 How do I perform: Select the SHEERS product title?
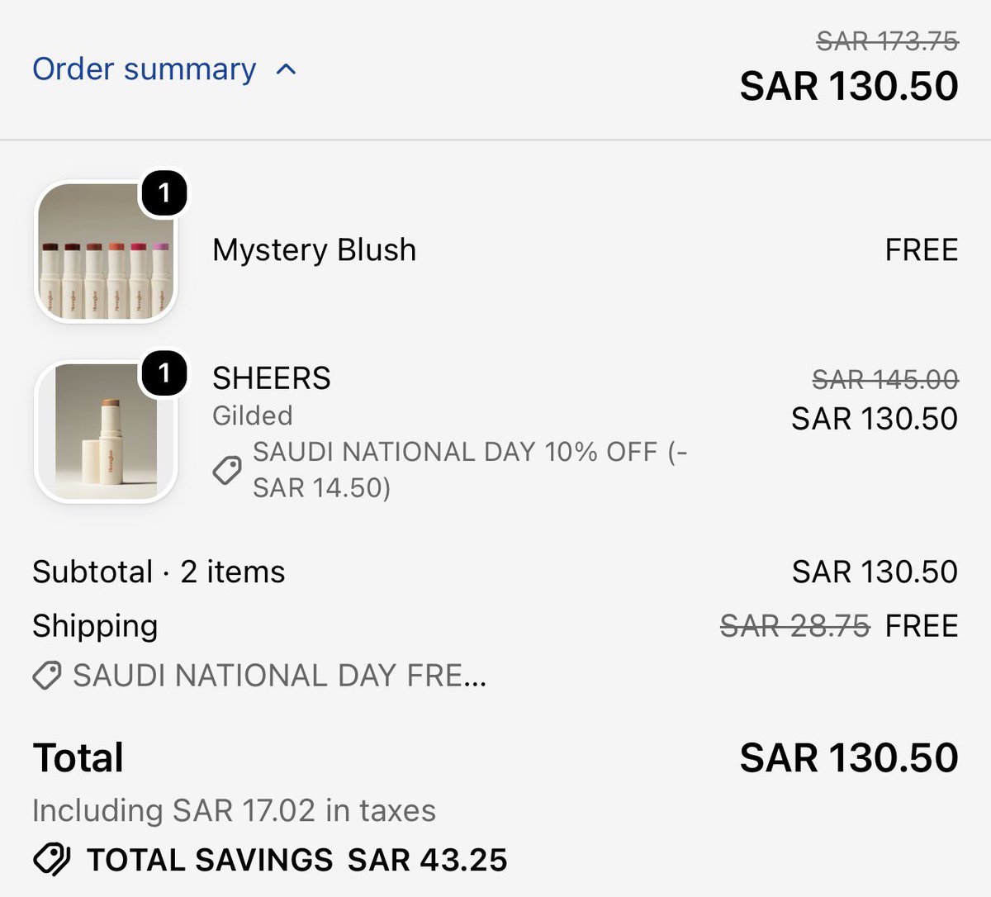tap(272, 378)
